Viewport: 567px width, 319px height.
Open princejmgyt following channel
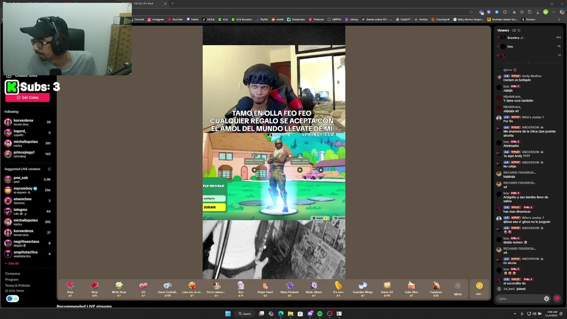point(27,154)
